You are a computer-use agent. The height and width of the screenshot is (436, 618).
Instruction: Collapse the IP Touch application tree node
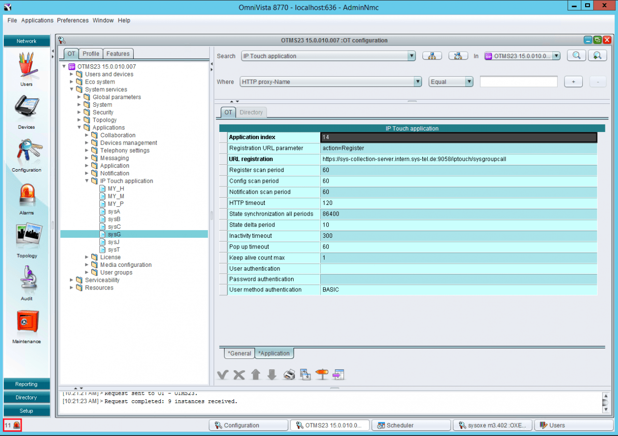[x=87, y=181]
